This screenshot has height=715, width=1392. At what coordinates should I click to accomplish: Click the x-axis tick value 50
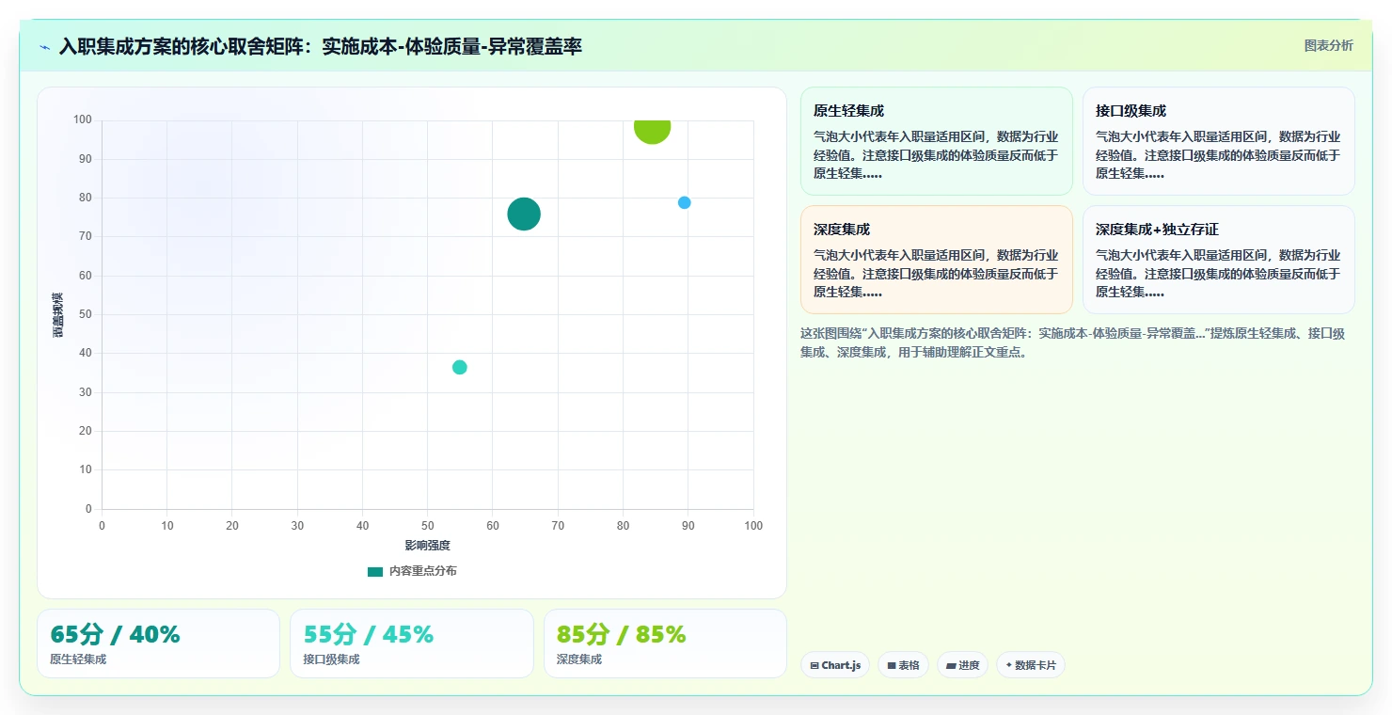[428, 526]
